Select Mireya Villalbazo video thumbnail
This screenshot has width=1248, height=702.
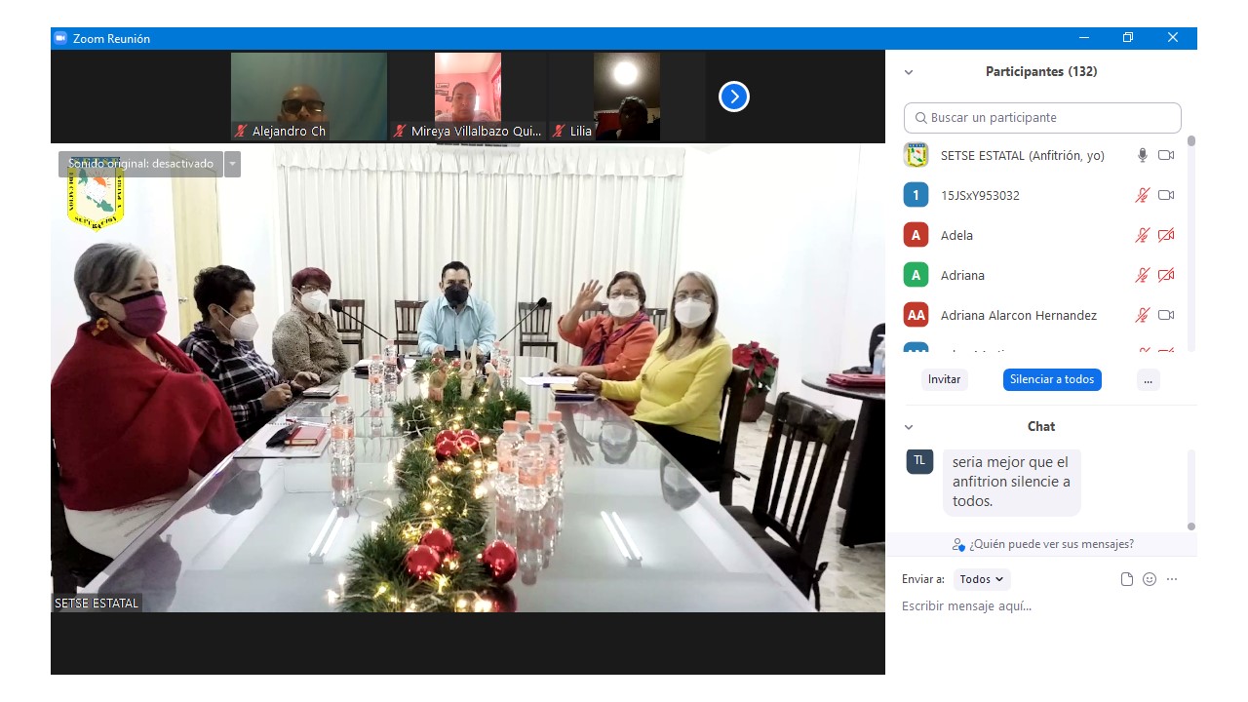tap(468, 97)
